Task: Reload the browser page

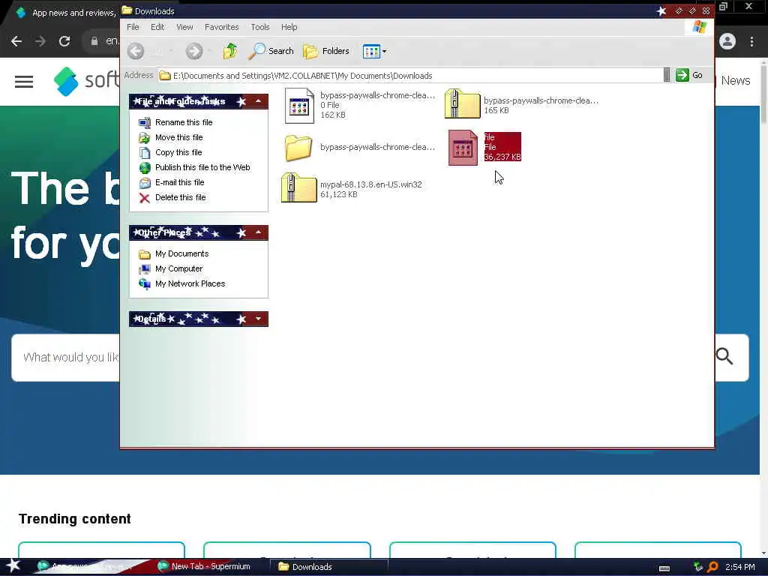Action: [x=64, y=41]
